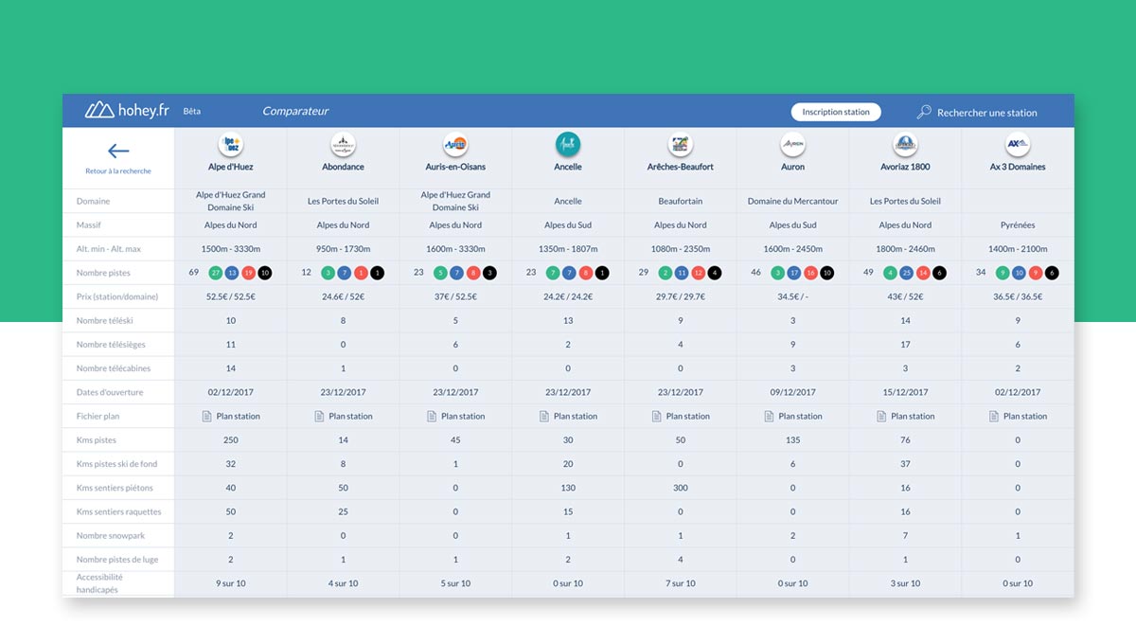Click the plan document icon for Ancelle
The width and height of the screenshot is (1136, 644).
click(544, 416)
